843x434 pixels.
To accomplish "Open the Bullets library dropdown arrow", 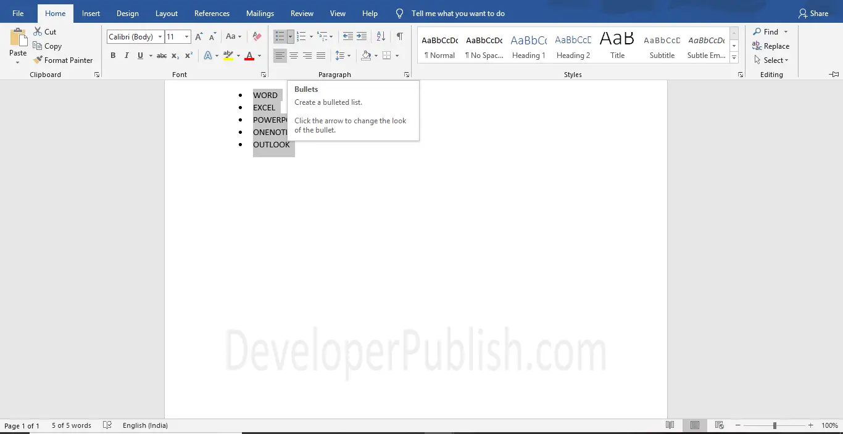I will tap(290, 37).
